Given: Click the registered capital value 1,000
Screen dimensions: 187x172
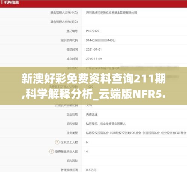Looking at the screenshot, I should click(90, 87).
